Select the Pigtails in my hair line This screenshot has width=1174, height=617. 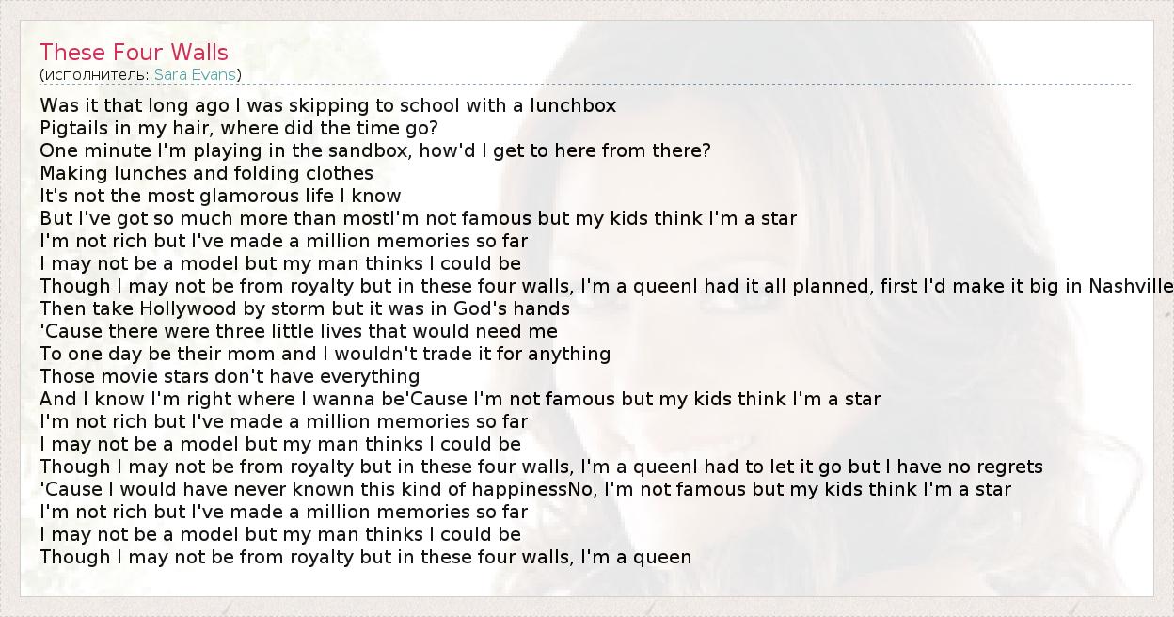239,128
